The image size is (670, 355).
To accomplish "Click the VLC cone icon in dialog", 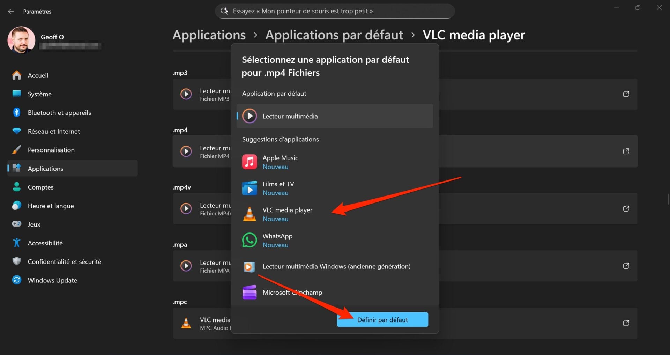I will click(x=250, y=214).
